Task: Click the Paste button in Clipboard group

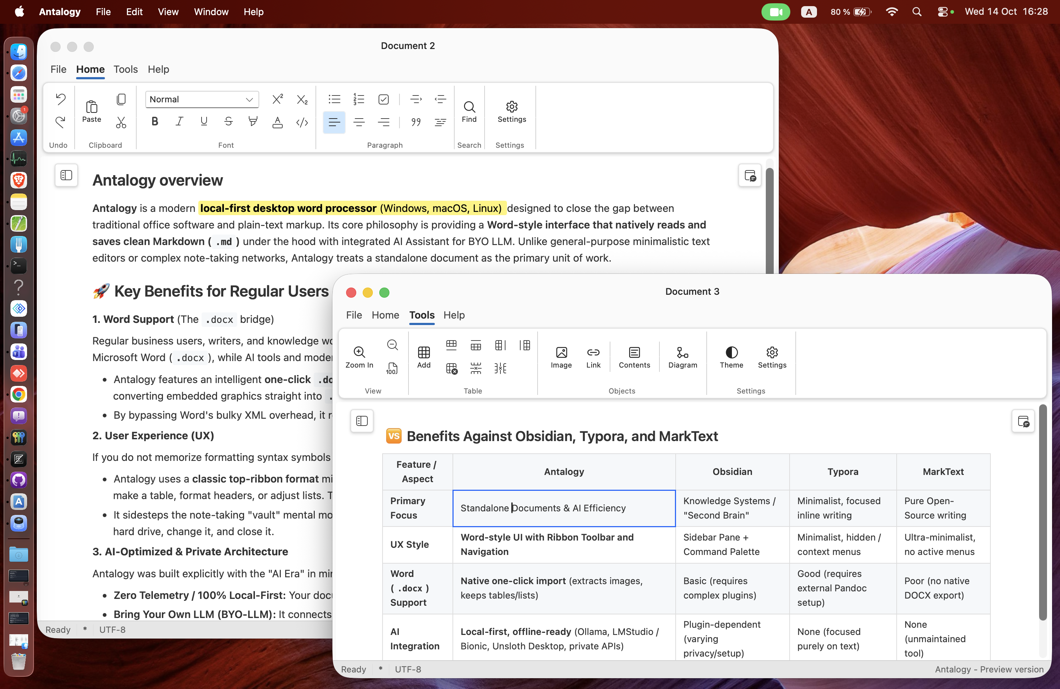Action: pyautogui.click(x=92, y=111)
